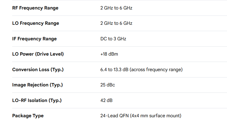Select the +18 dBm value

(x=109, y=54)
